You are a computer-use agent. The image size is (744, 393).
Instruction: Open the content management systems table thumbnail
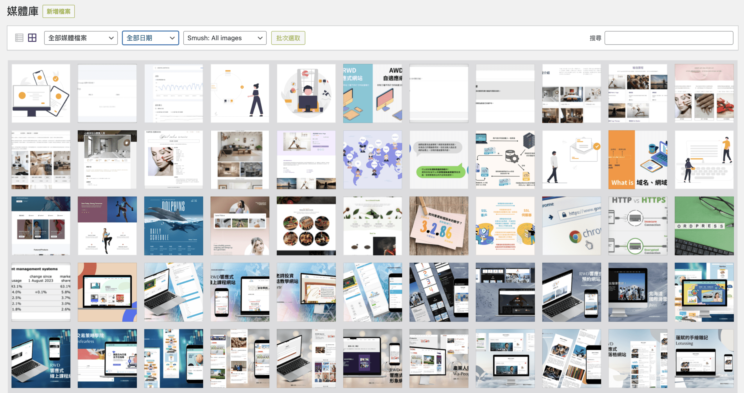coord(41,292)
